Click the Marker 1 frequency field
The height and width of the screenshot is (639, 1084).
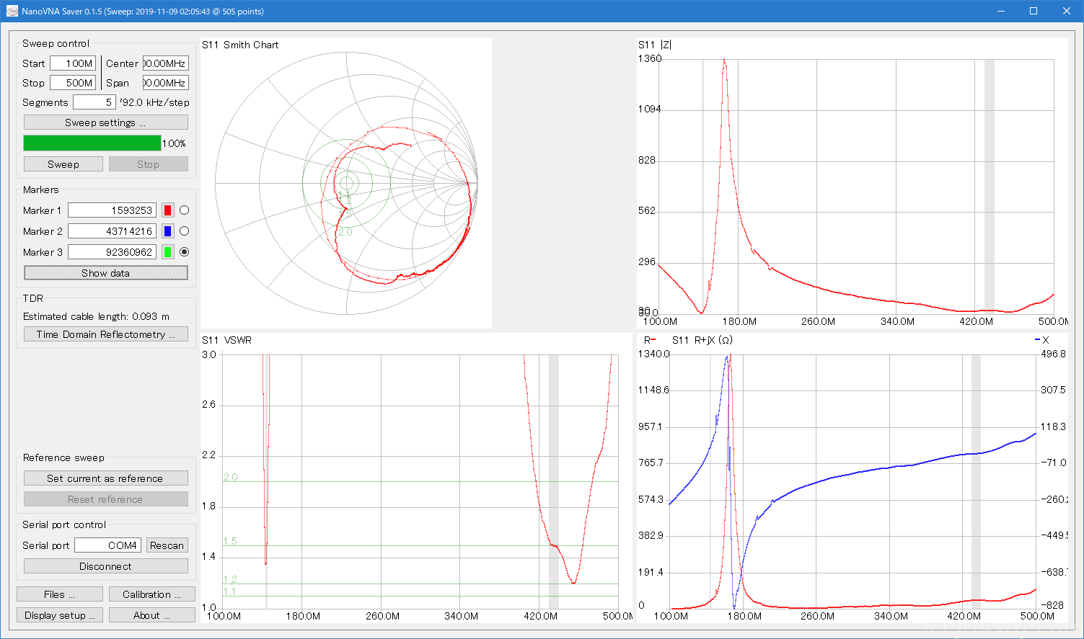click(112, 210)
